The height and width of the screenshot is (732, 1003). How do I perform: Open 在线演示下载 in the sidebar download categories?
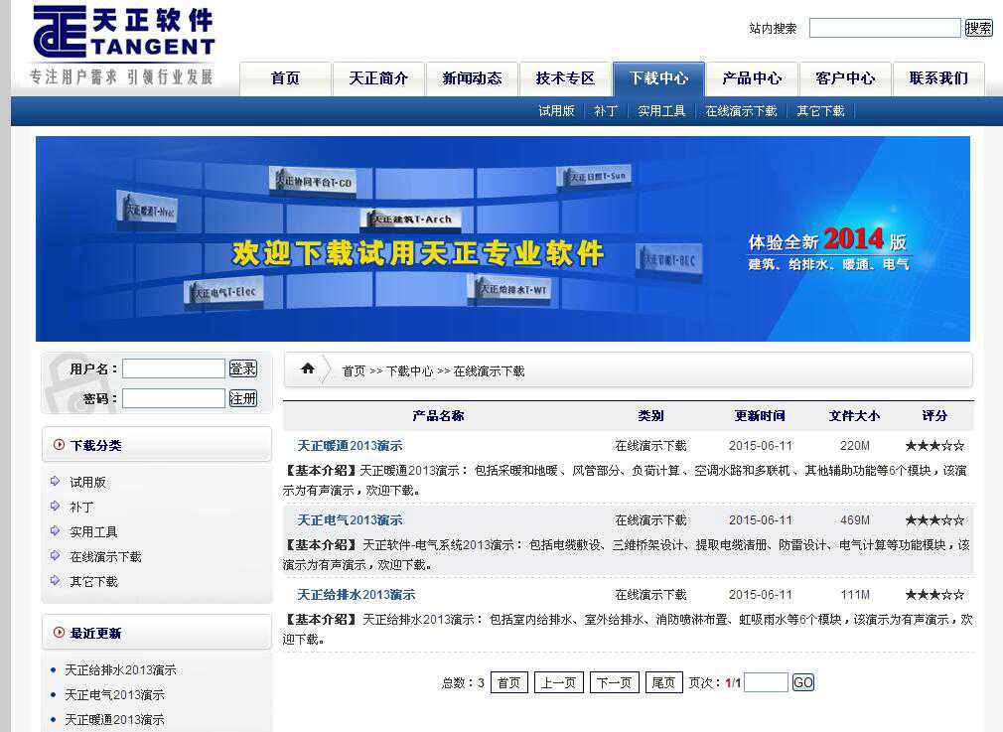point(105,556)
